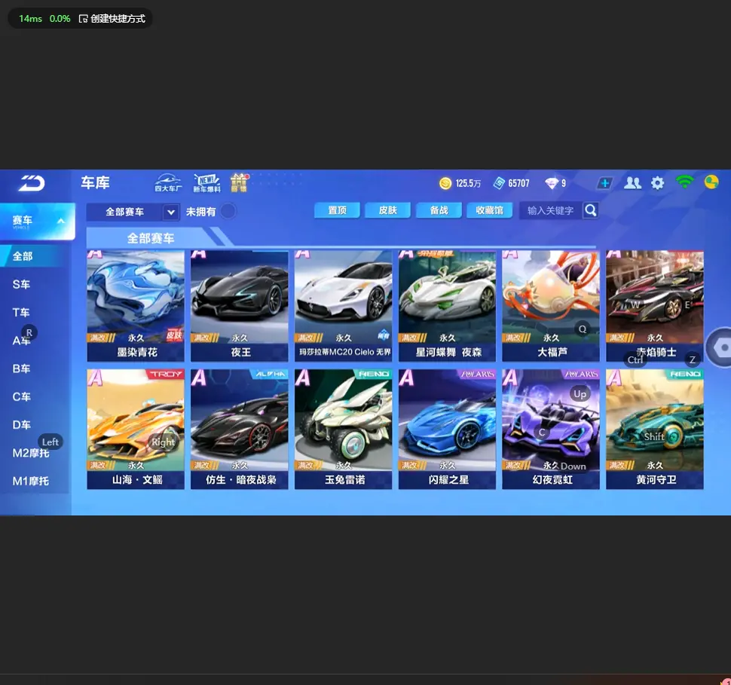Click the green Wi-Fi signal icon
The image size is (731, 685).
pos(684,182)
